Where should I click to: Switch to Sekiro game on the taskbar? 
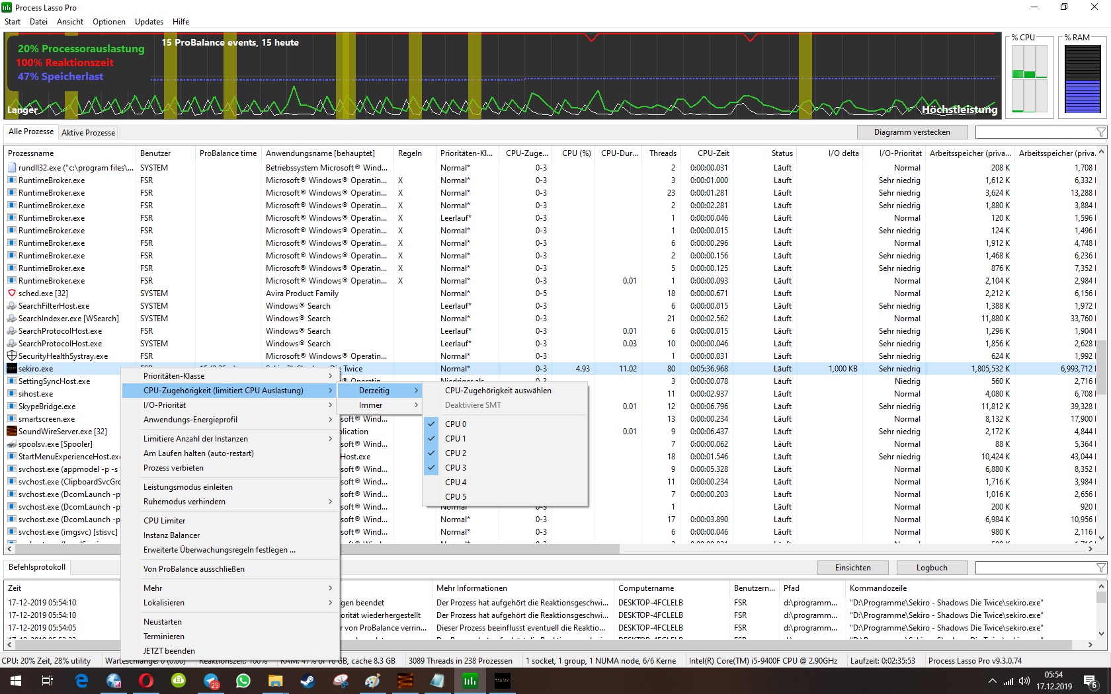[x=502, y=681]
